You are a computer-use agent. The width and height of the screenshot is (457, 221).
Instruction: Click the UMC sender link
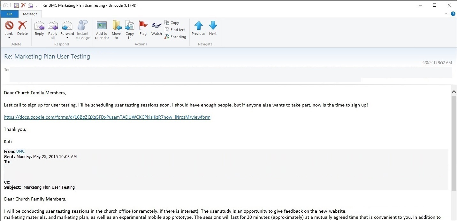coord(20,151)
